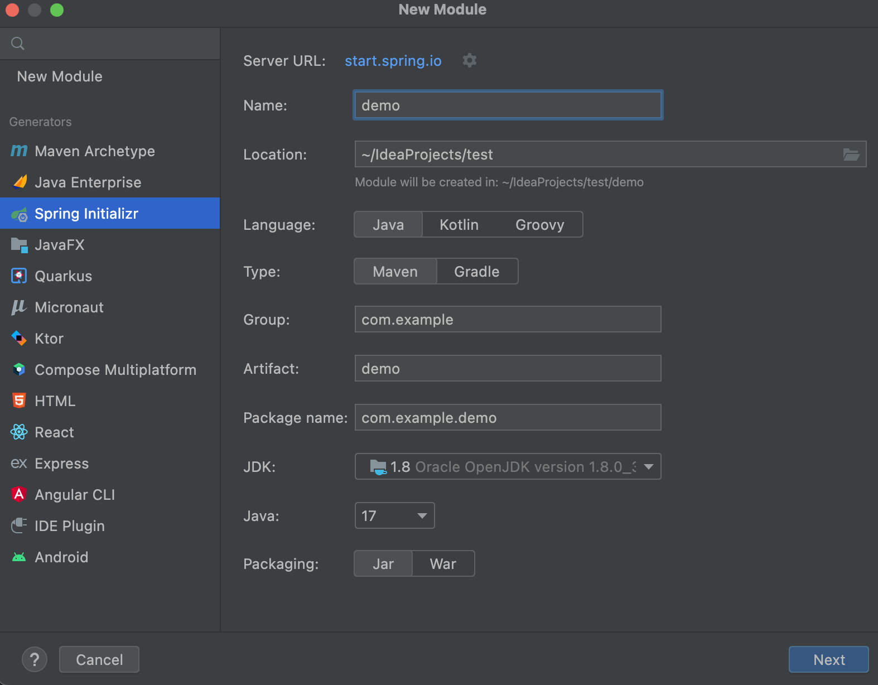Select the IDE Plugin generator
Viewport: 878px width, 685px height.
[110, 526]
